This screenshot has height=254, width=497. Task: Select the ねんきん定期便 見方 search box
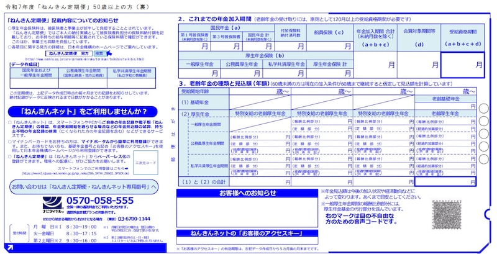(69, 53)
